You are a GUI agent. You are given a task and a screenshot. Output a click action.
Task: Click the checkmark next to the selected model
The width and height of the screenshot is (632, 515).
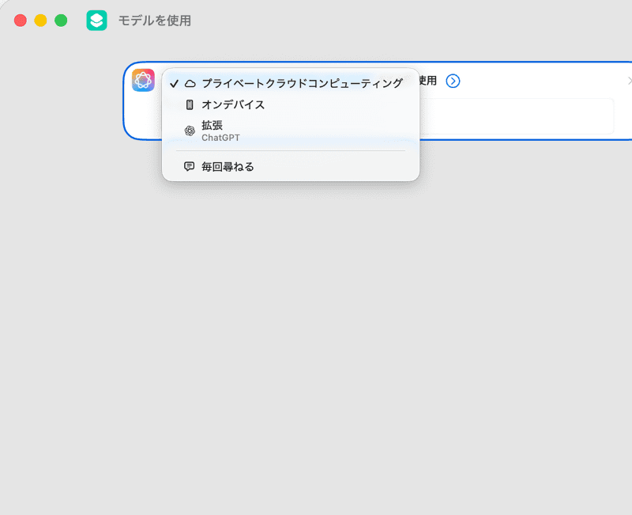pyautogui.click(x=173, y=81)
